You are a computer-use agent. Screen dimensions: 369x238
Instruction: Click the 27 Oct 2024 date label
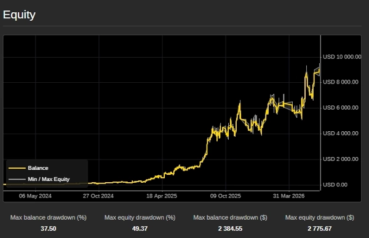coord(98,196)
